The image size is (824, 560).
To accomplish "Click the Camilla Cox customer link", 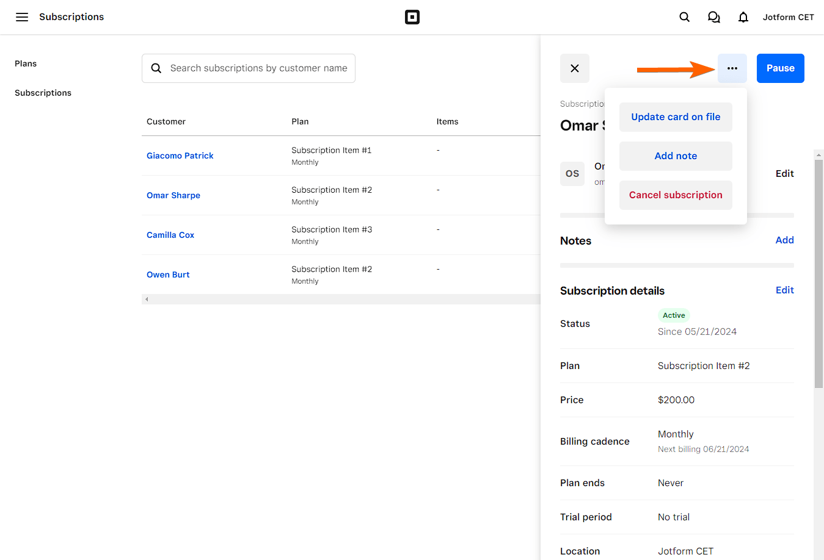I will 170,235.
